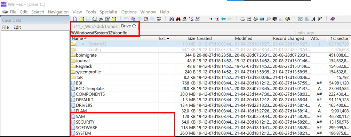Open Case Data panel Edit menu

click(x=17, y=27)
